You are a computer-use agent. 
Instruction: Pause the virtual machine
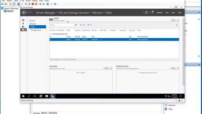(x=40, y=4)
